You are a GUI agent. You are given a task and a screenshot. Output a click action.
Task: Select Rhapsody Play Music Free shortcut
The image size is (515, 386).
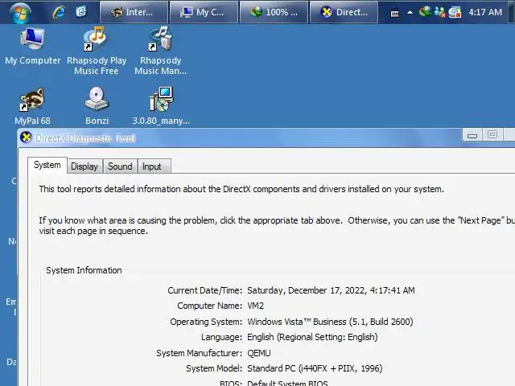coord(97,51)
